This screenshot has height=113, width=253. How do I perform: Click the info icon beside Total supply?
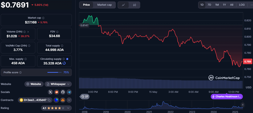62,46
